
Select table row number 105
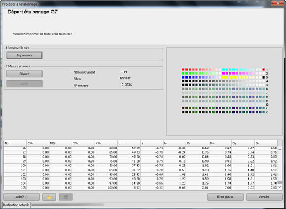tap(141, 188)
